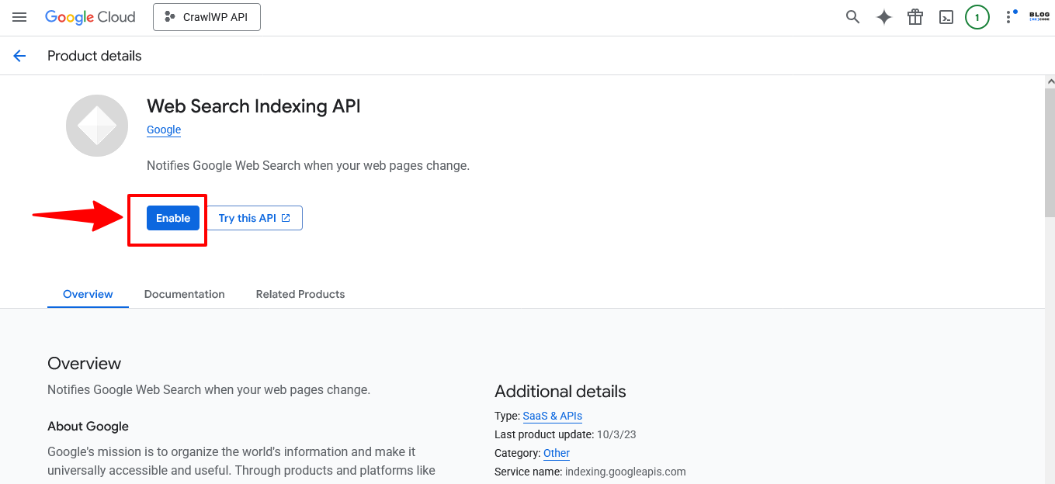Click the Try this API button
The height and width of the screenshot is (484, 1055).
point(254,218)
